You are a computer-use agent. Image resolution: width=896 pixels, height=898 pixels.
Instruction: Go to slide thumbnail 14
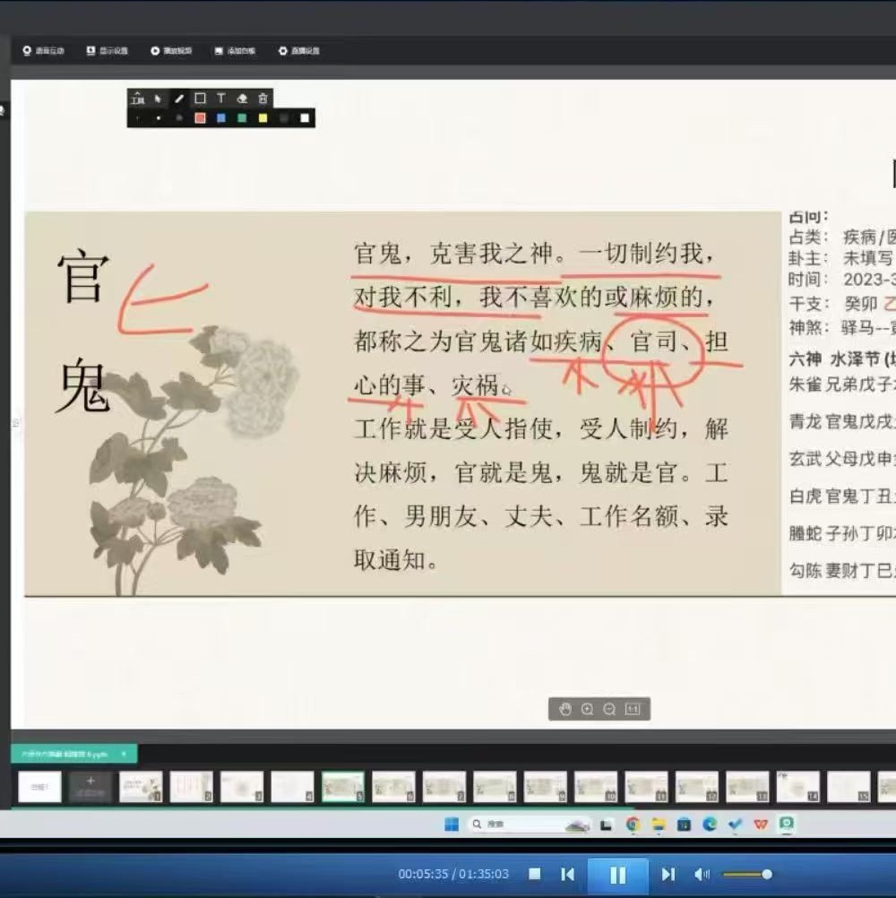(797, 787)
